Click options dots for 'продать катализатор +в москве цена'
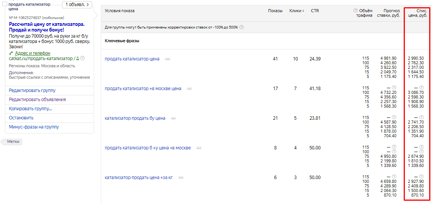Image resolution: width=433 pixels, height=203 pixels. (x=189, y=89)
